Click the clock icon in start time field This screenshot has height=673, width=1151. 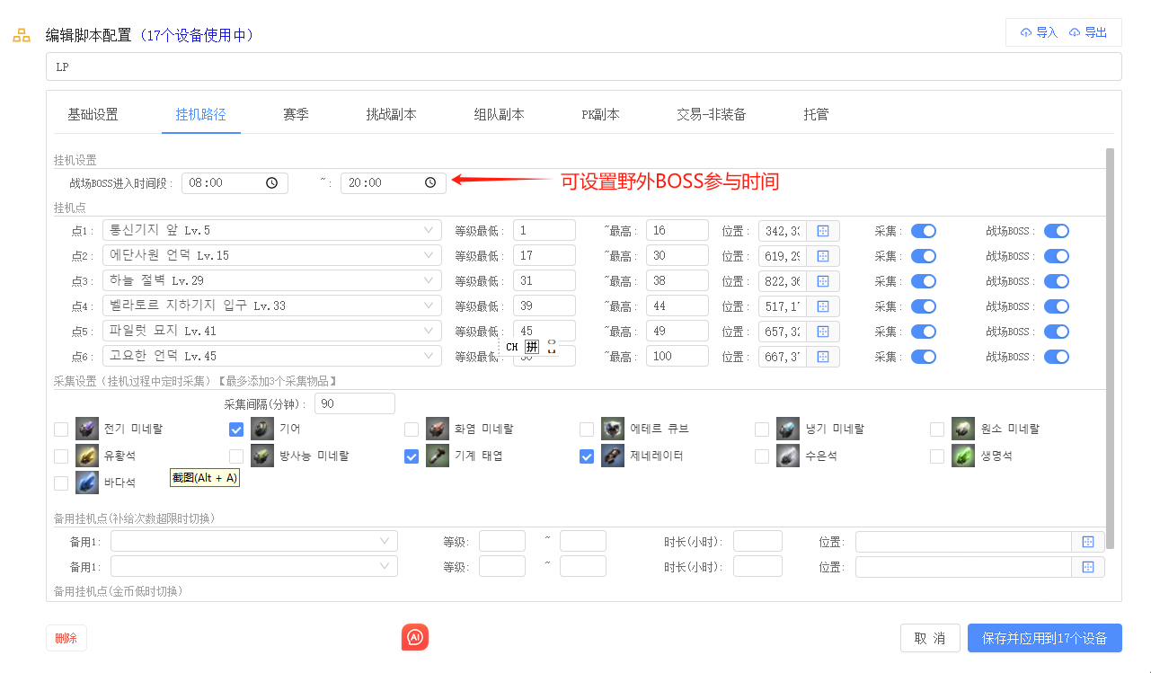[272, 183]
